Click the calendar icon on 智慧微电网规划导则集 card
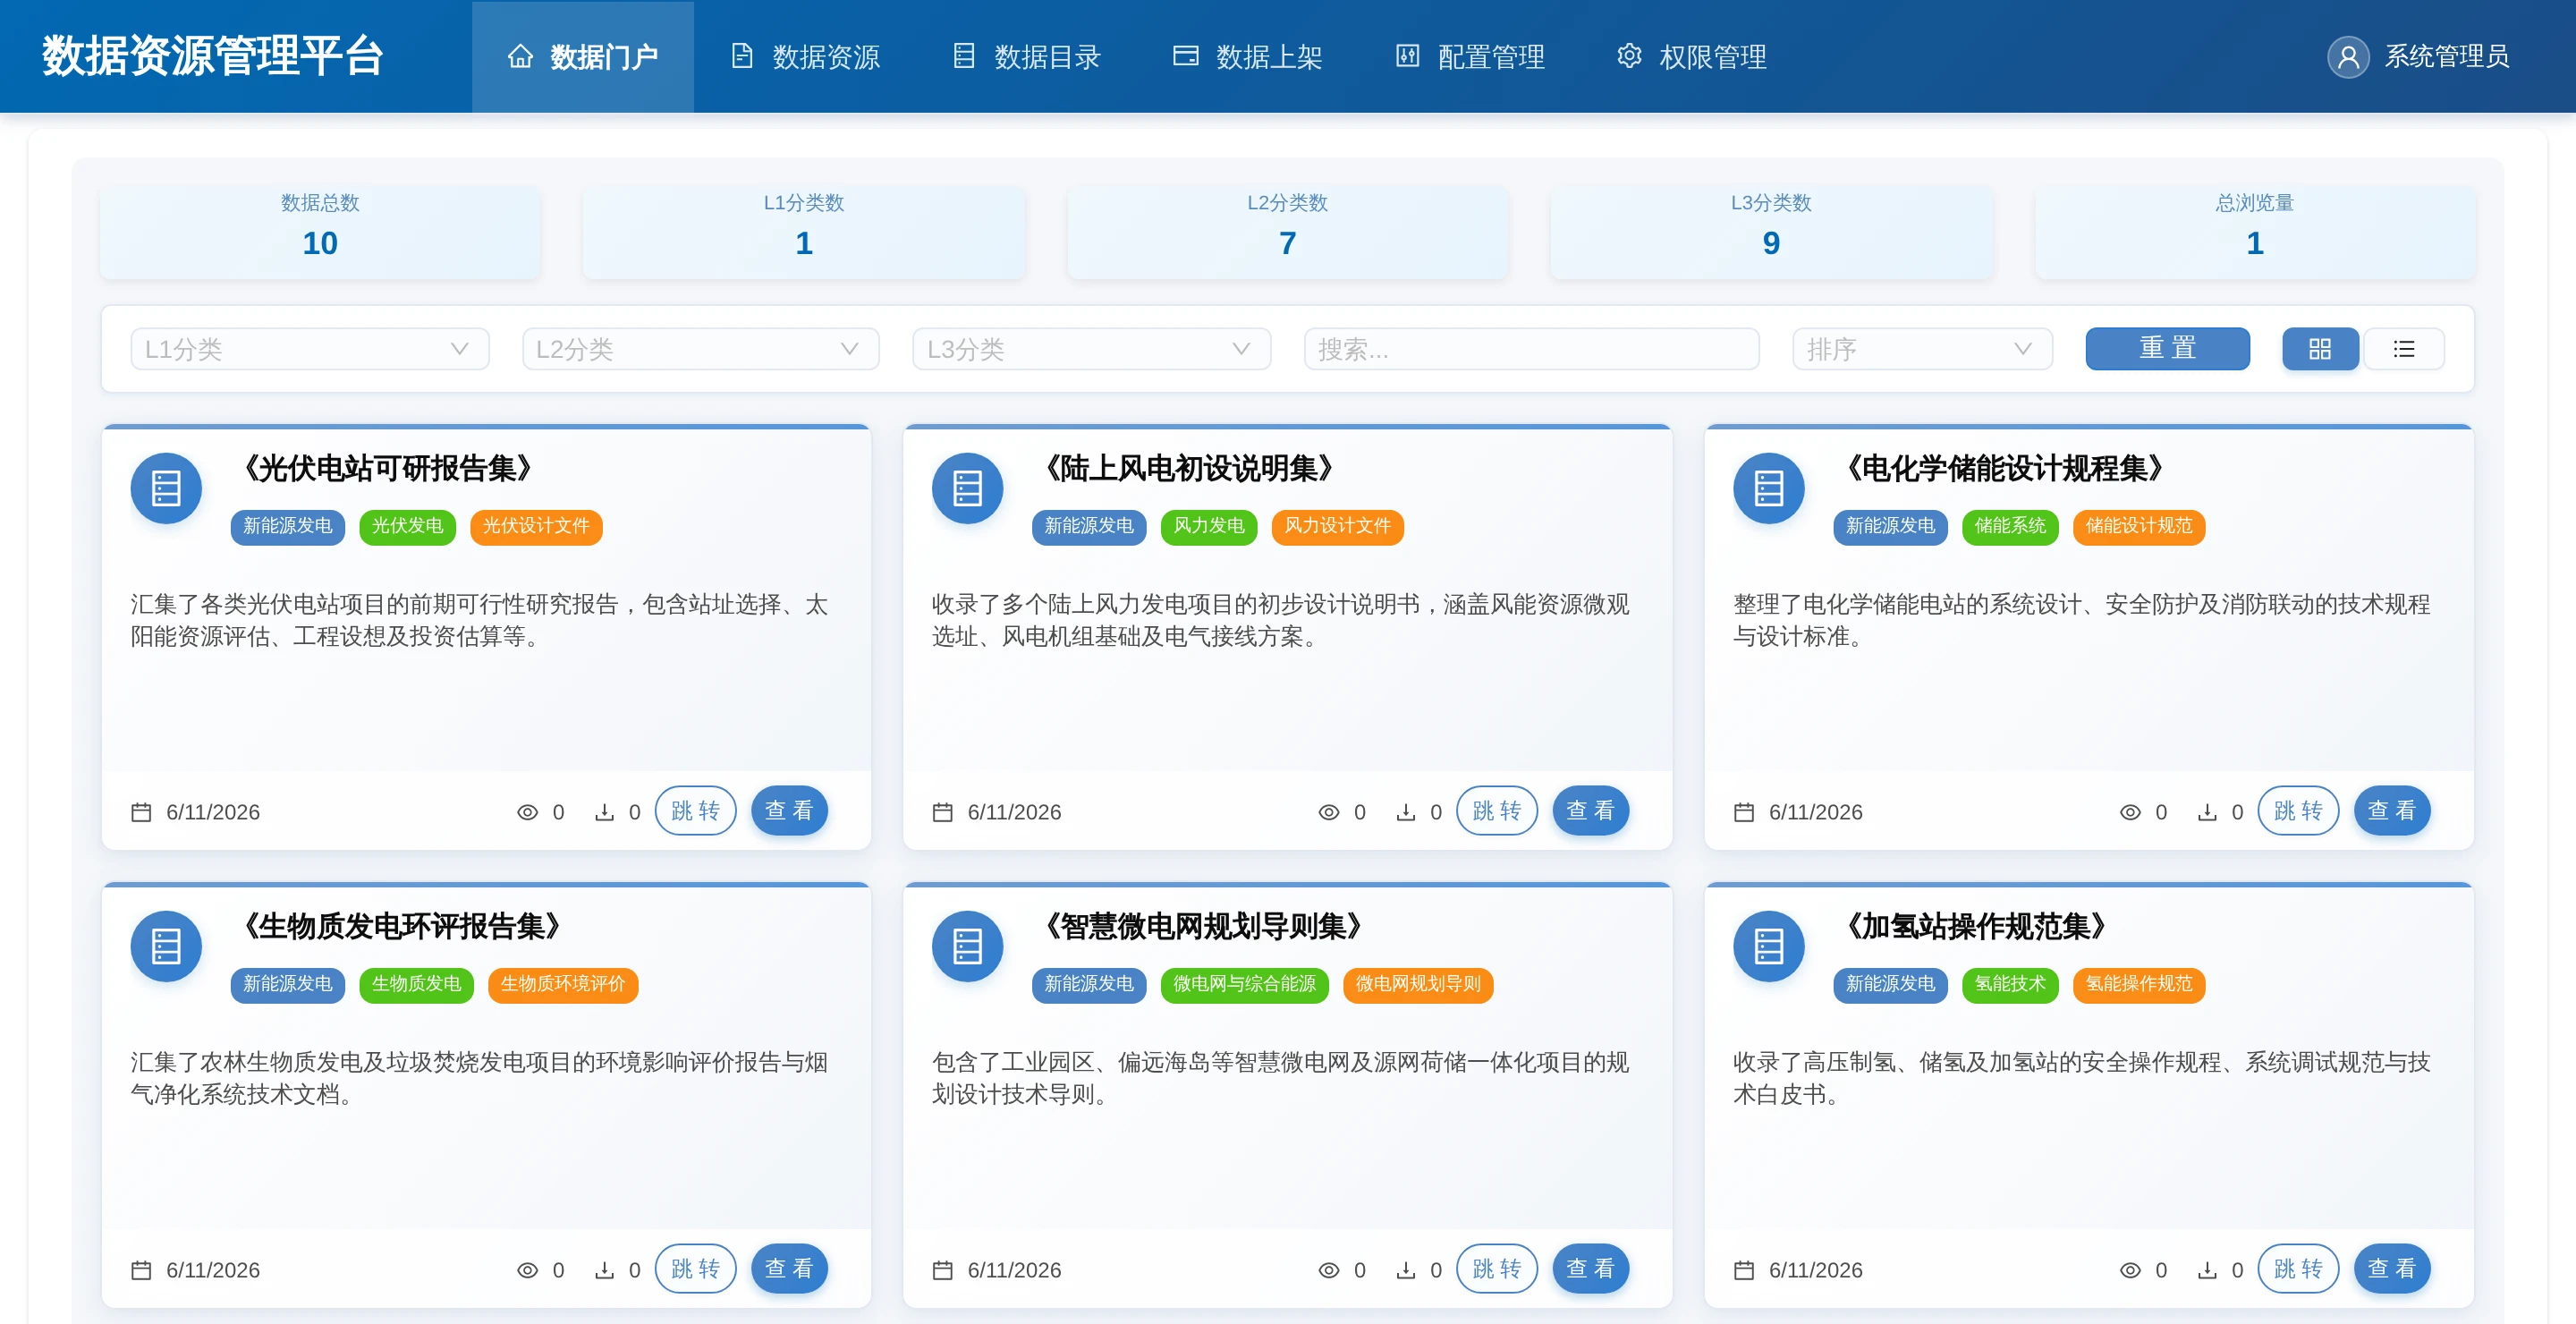 942,1270
